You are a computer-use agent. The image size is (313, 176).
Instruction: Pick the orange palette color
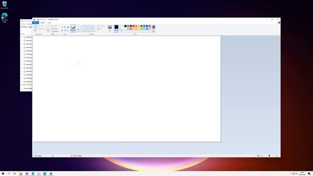tap(136, 26)
